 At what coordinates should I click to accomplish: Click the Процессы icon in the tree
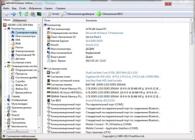13,74
